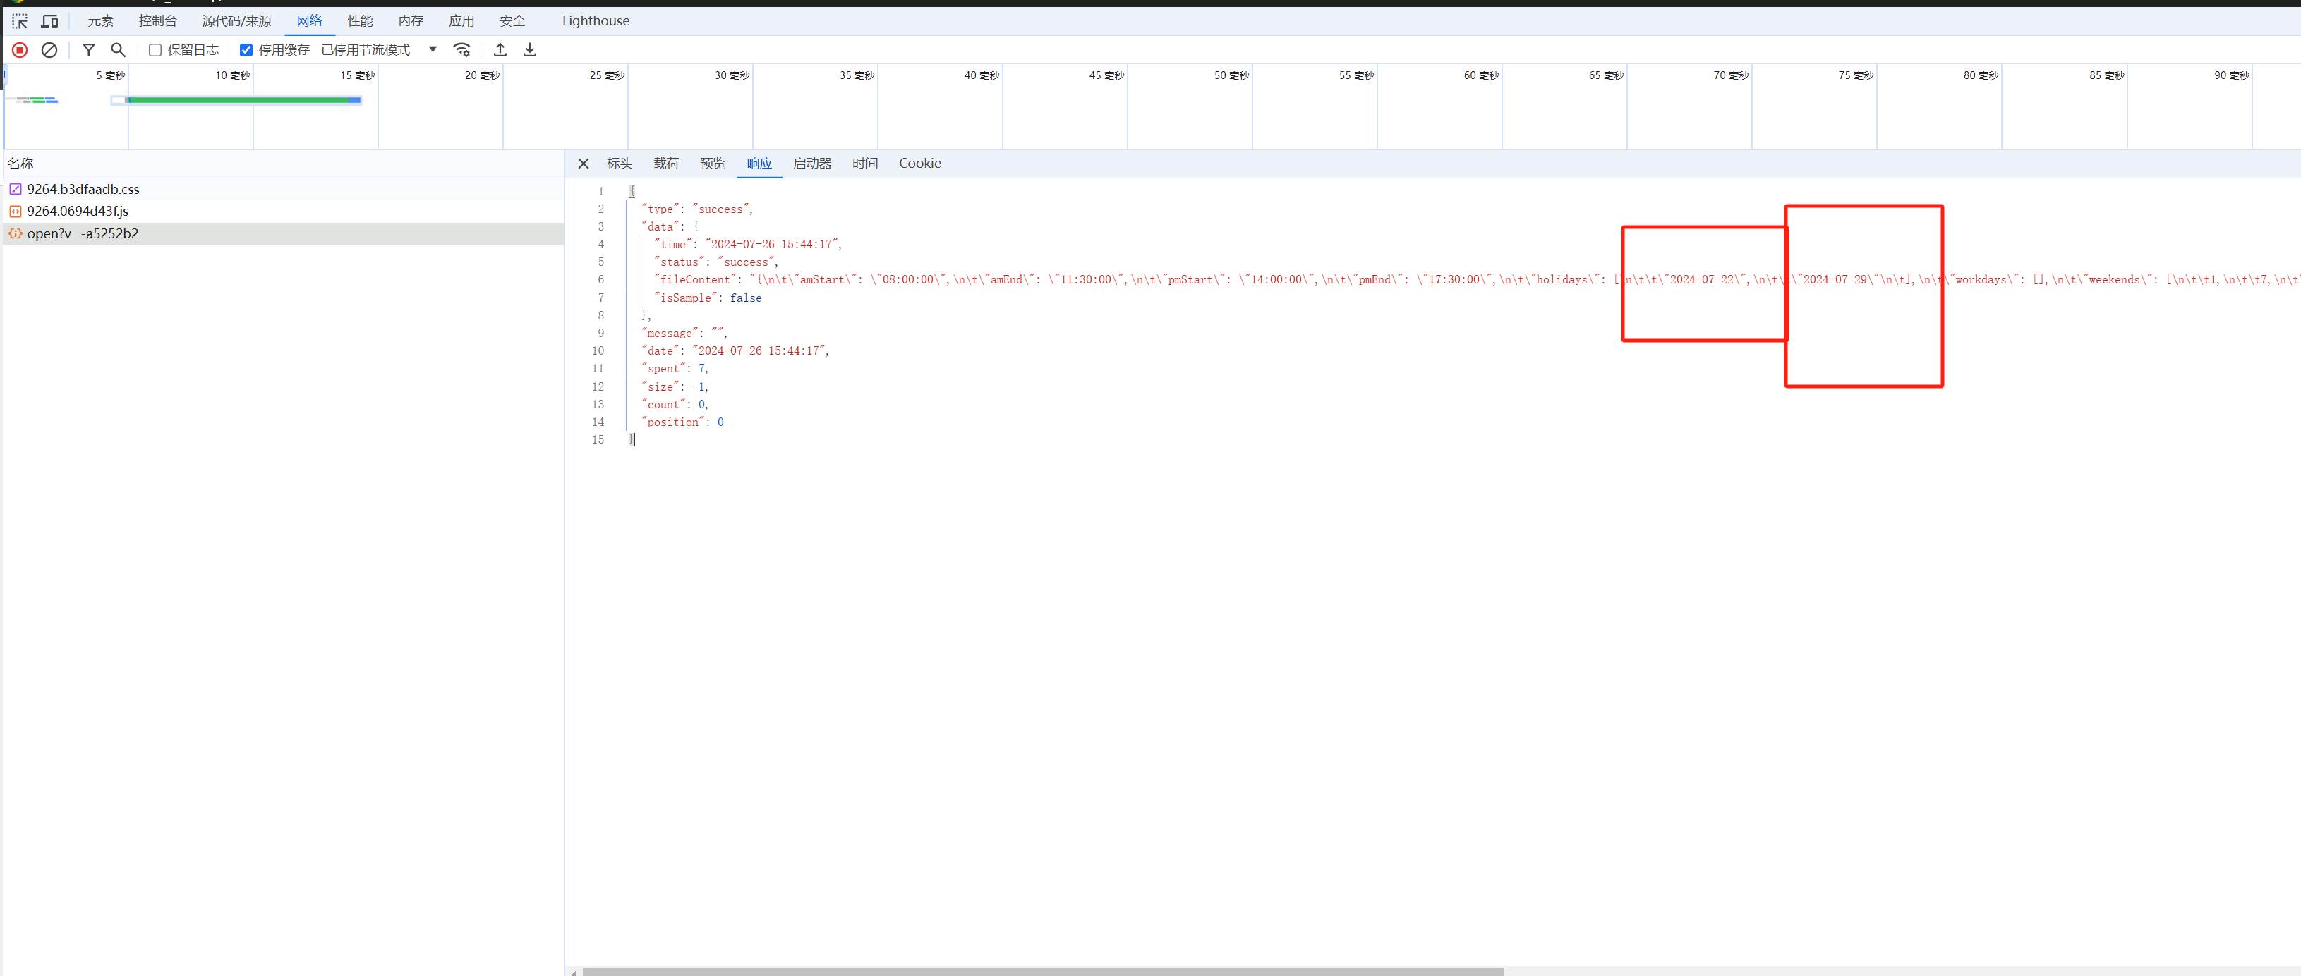The height and width of the screenshot is (976, 2301).
Task: Select the 9264.0694d43f.js request
Action: click(x=78, y=212)
